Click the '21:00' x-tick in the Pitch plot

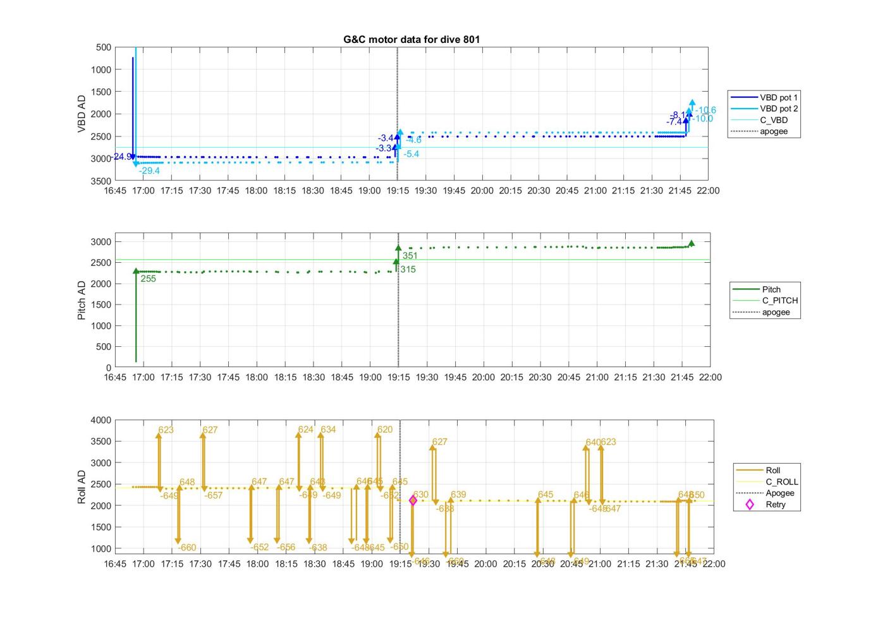point(597,377)
